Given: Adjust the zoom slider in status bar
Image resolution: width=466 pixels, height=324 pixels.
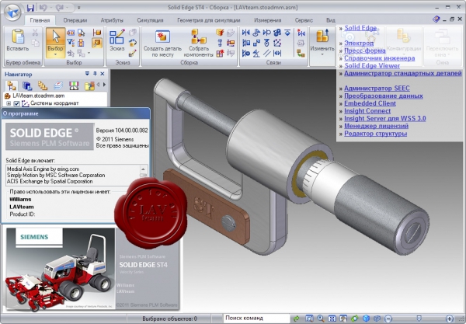Looking at the screenshot, I should (x=419, y=319).
